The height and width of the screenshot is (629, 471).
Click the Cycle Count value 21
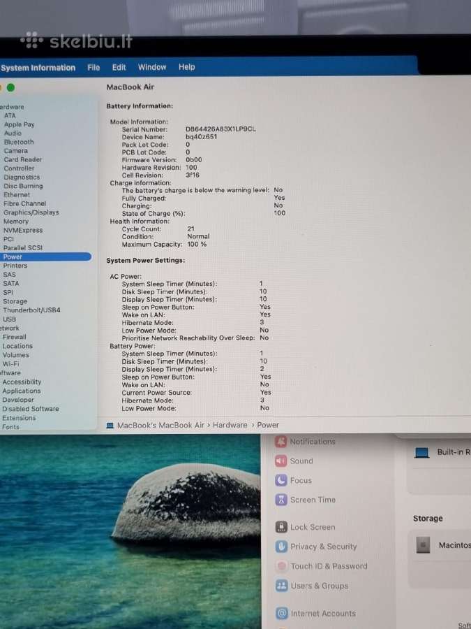(190, 229)
